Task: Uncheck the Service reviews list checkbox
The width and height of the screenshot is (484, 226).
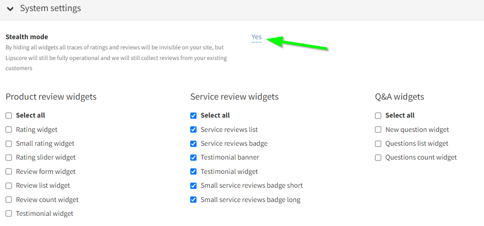Action: (x=194, y=130)
